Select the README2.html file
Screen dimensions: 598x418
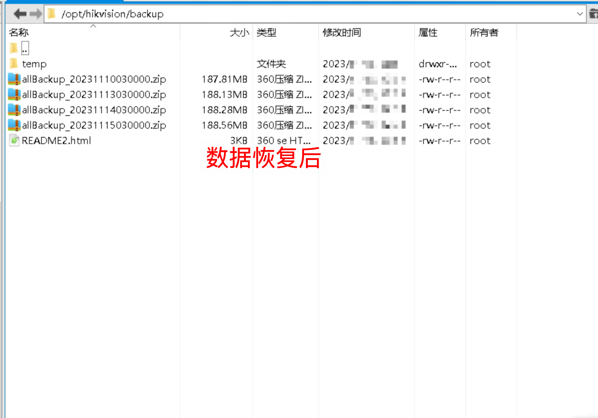(56, 141)
